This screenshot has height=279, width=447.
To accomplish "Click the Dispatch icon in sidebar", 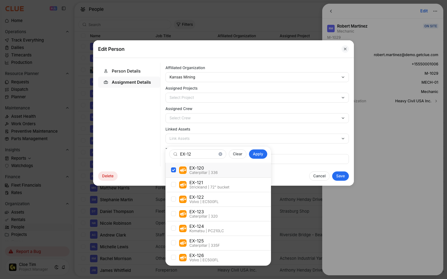I will (x=7, y=90).
